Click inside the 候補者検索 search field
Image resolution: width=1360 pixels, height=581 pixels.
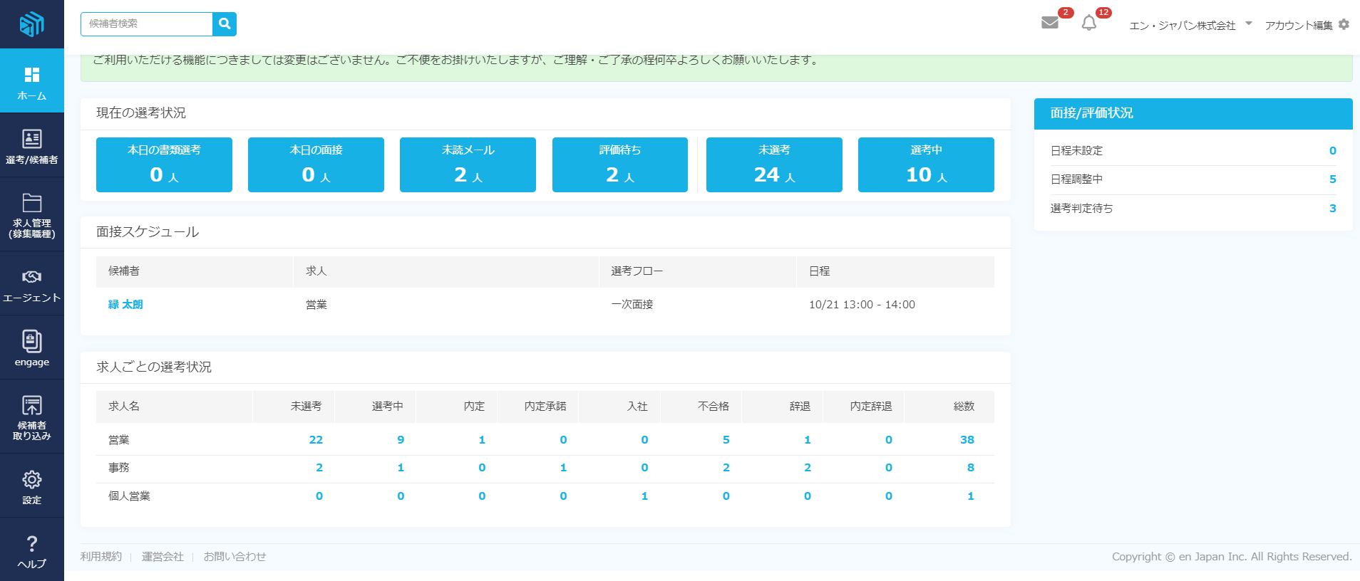point(147,24)
